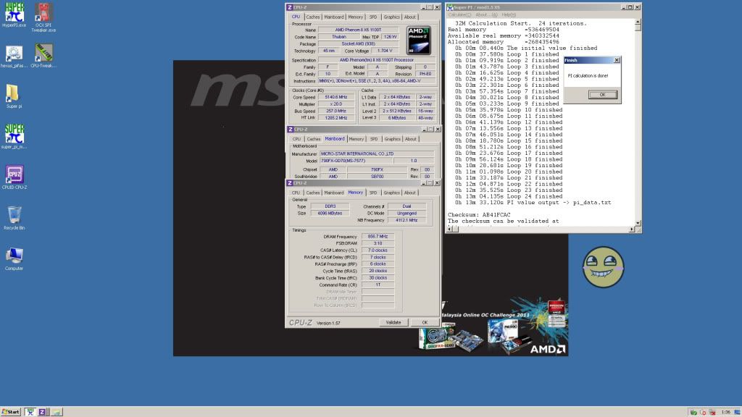The height and width of the screenshot is (417, 742).
Task: Open SPD tab in the bottom CPU-Z window
Action: pos(372,193)
